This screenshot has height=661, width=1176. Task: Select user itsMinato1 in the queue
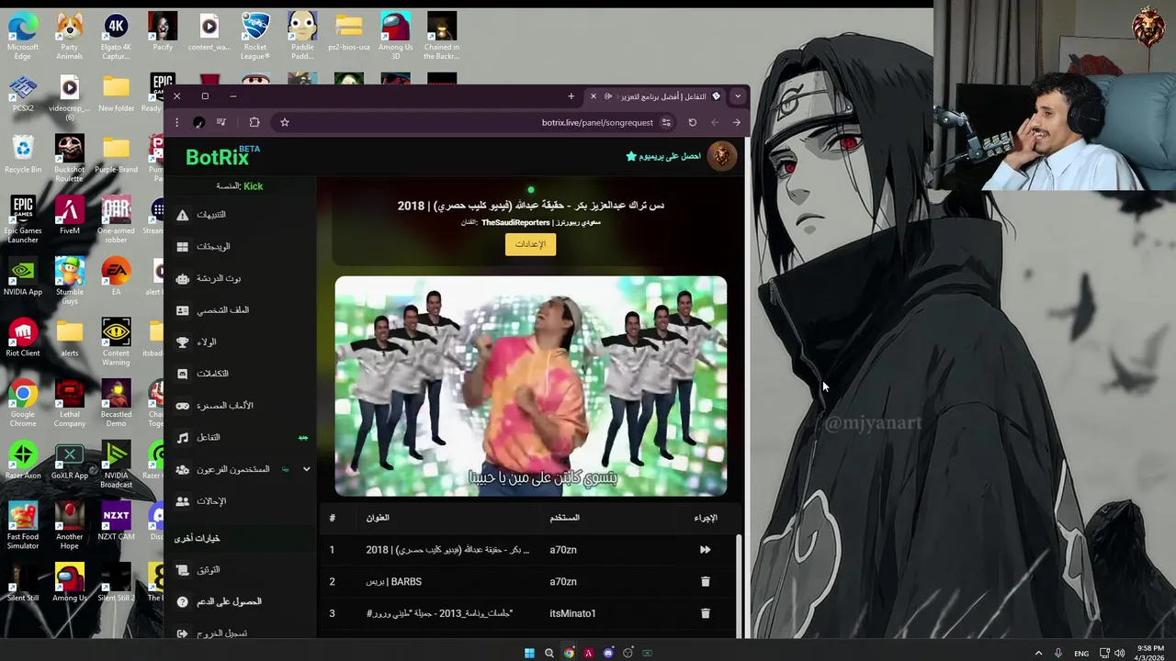pyautogui.click(x=572, y=613)
